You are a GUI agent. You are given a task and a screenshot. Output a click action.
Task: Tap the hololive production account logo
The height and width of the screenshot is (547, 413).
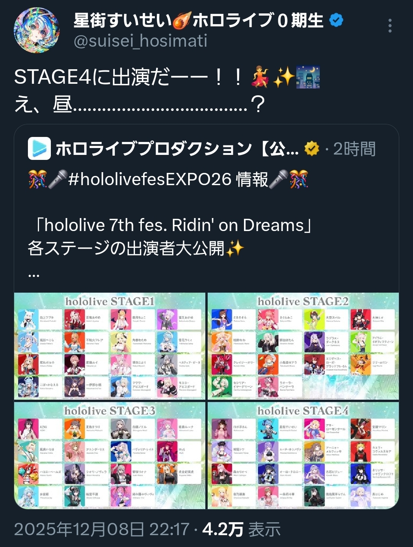click(x=39, y=148)
